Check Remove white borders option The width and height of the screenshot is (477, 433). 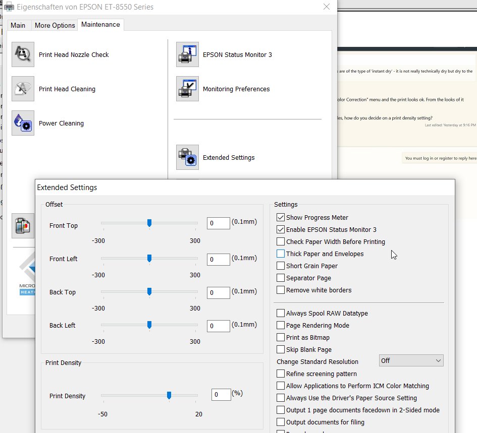pyautogui.click(x=281, y=290)
